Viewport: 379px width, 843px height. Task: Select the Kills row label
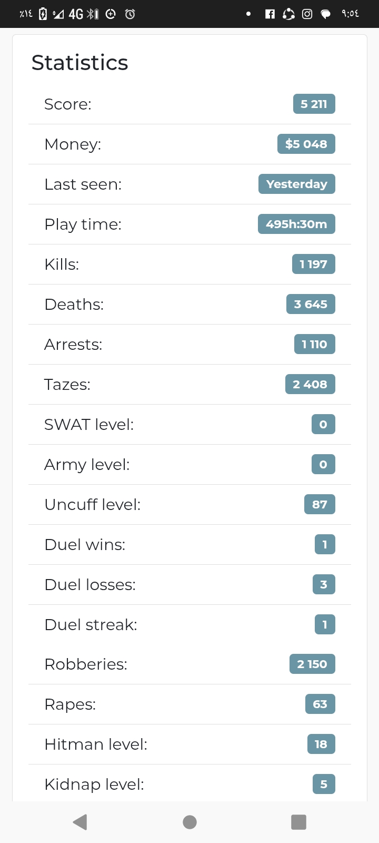62,264
